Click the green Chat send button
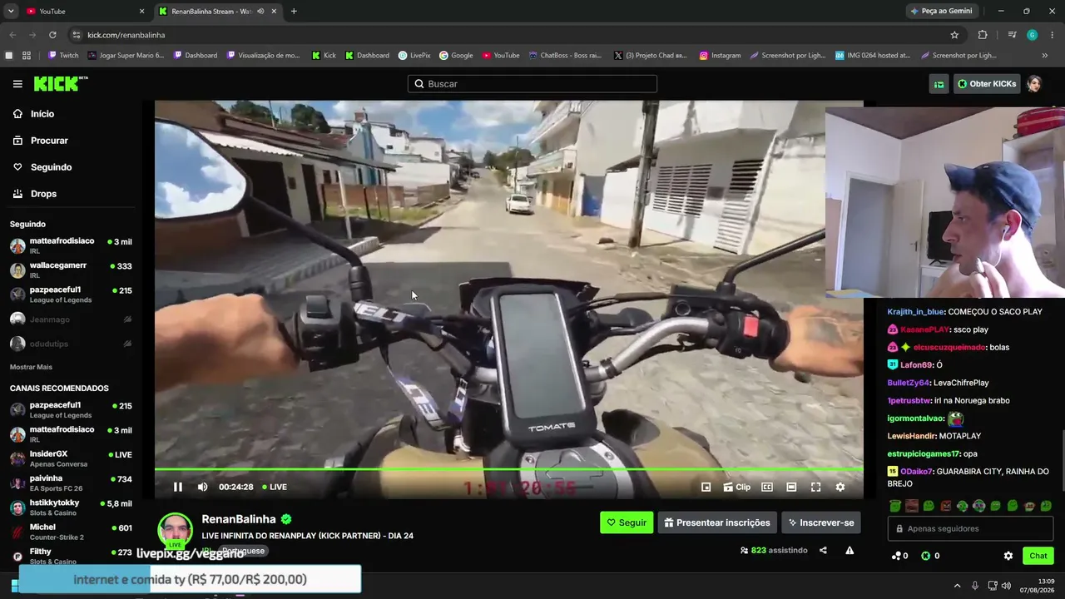1065x599 pixels. point(1038,556)
